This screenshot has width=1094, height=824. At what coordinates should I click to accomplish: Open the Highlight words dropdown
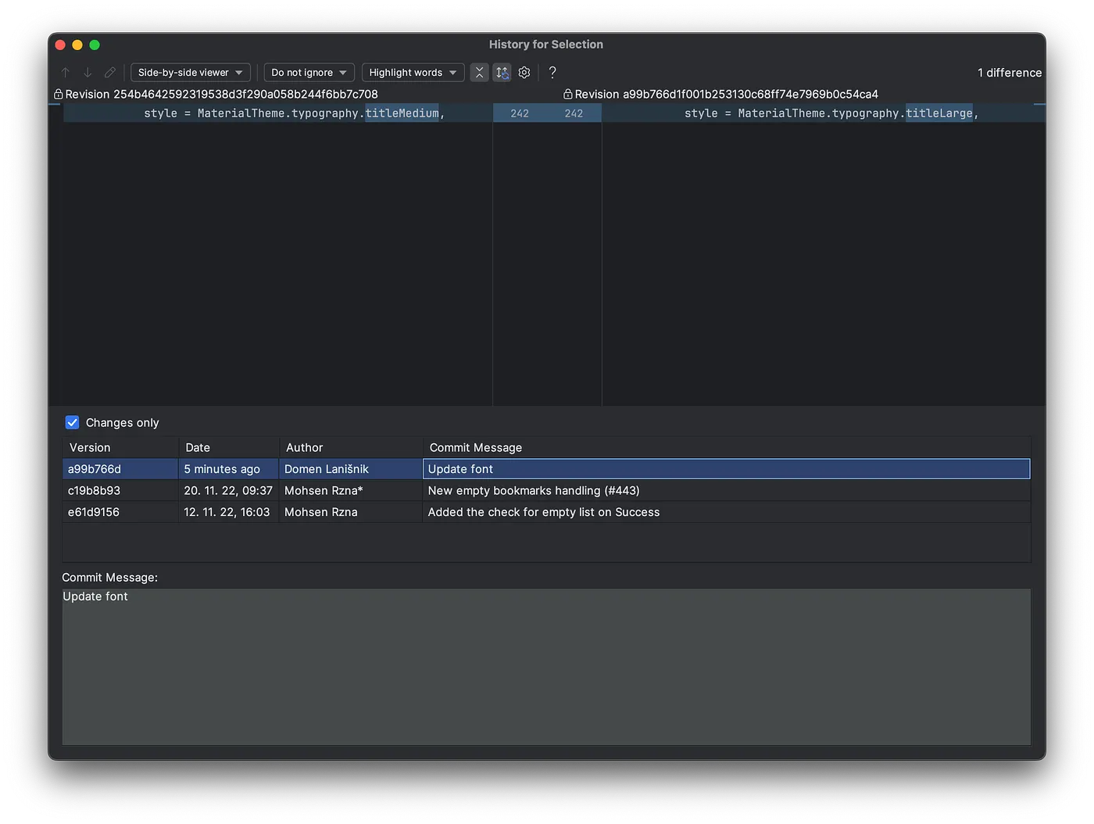(413, 73)
